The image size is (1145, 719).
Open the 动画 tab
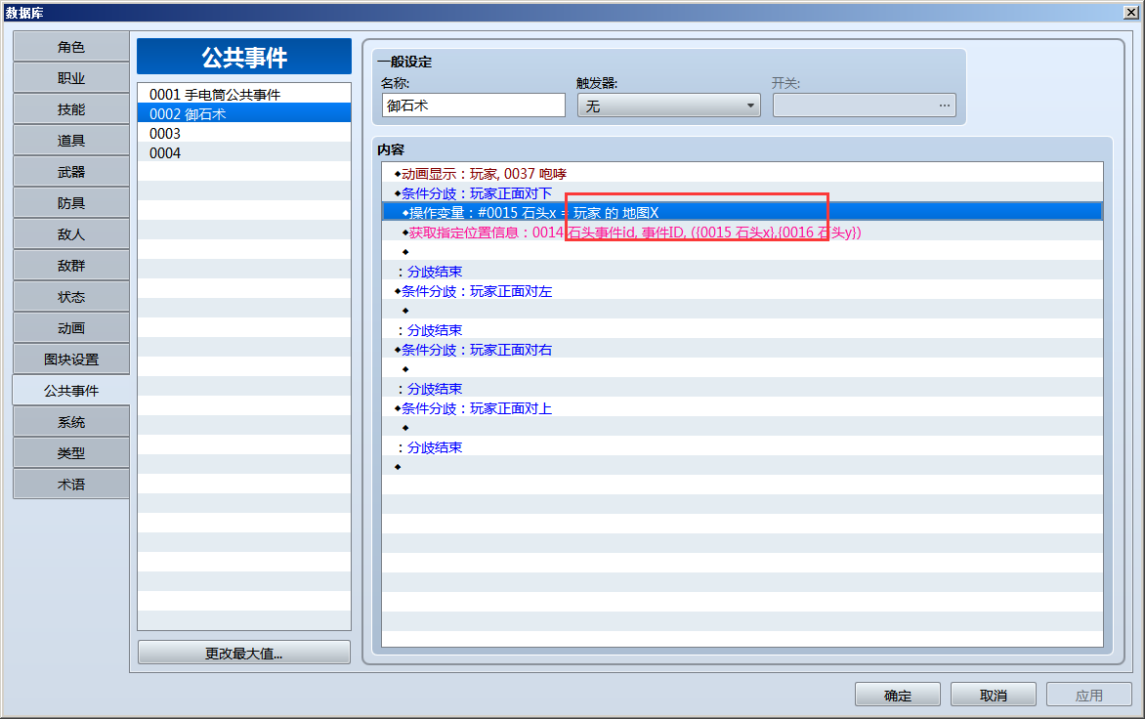pyautogui.click(x=71, y=328)
